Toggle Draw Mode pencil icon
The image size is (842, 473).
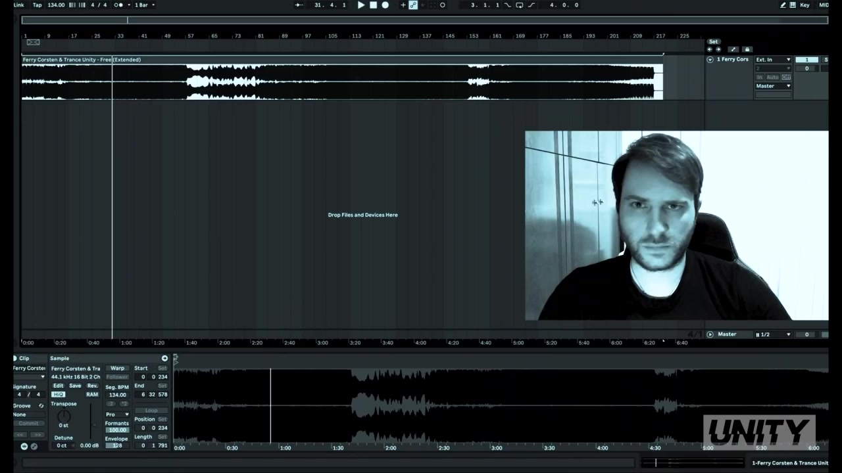click(783, 5)
